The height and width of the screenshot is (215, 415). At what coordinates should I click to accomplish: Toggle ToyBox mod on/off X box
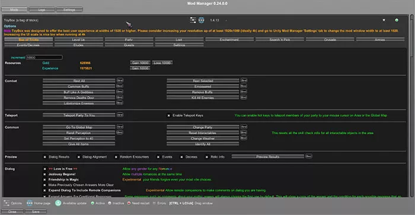coord(384,20)
